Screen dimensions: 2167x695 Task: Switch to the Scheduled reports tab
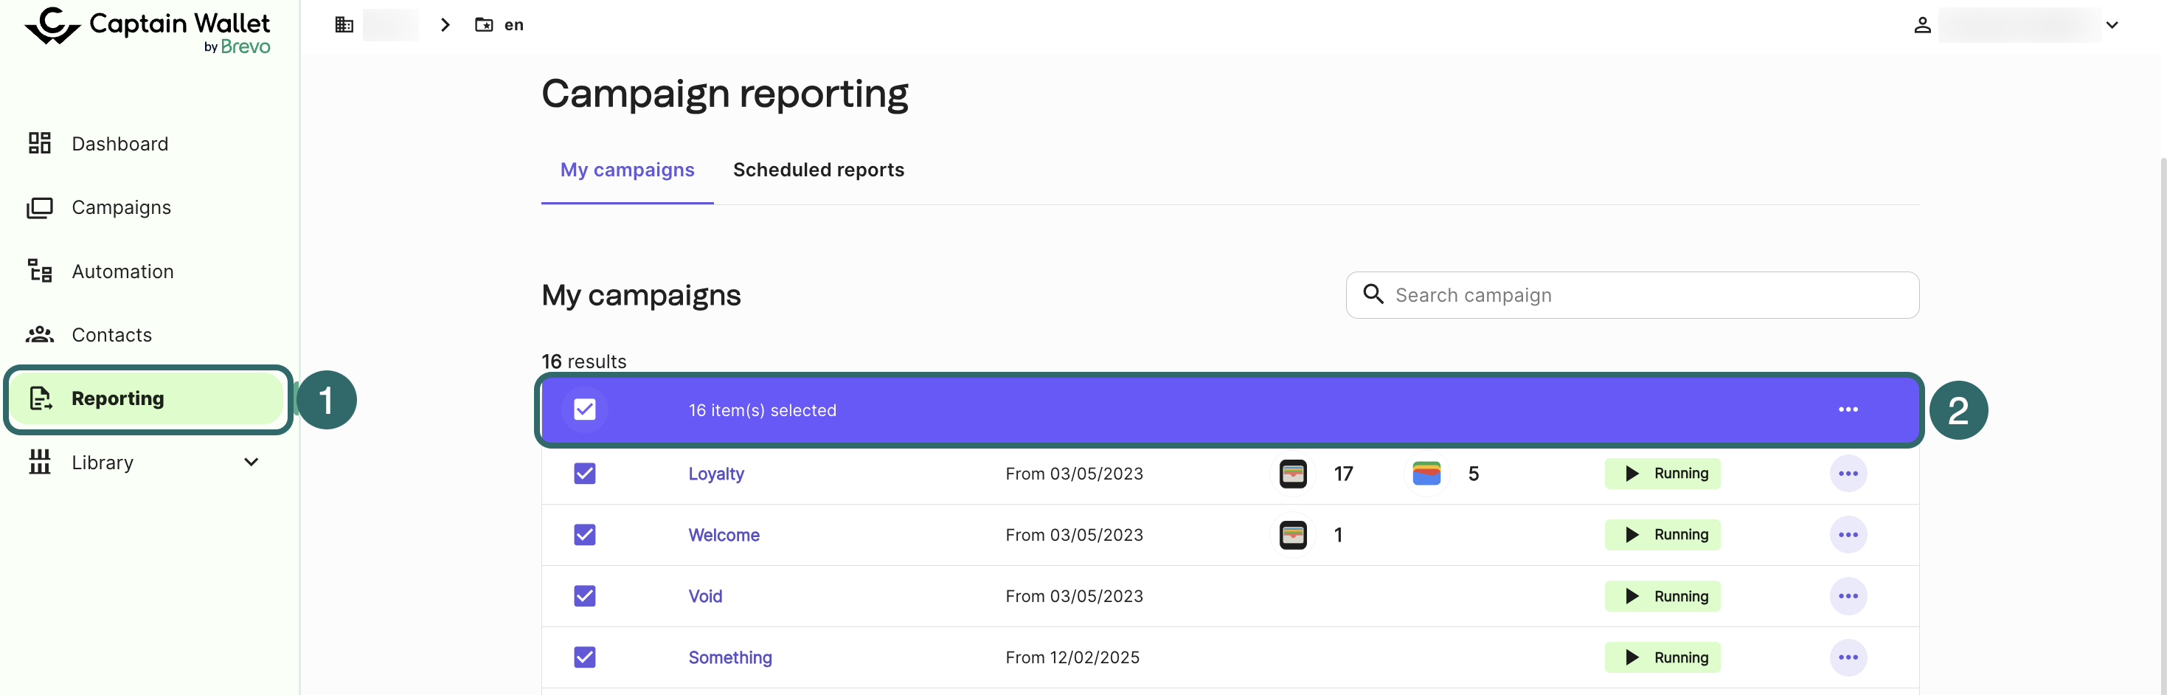tap(818, 169)
